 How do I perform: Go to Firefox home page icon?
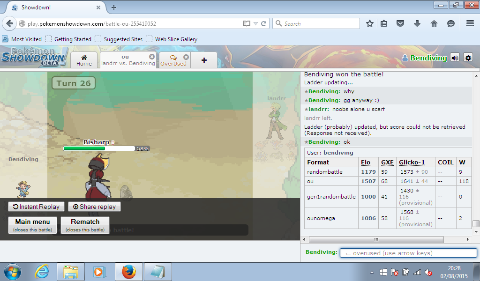(434, 23)
